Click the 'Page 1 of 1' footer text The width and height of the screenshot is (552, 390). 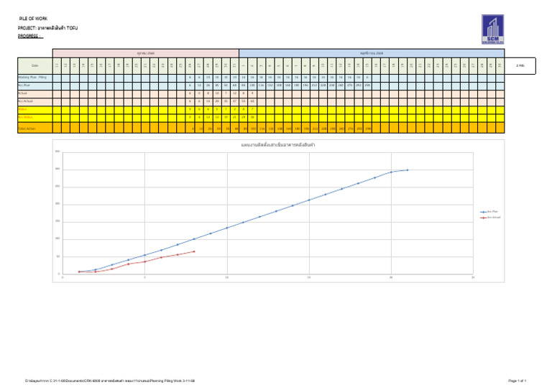[x=517, y=381]
